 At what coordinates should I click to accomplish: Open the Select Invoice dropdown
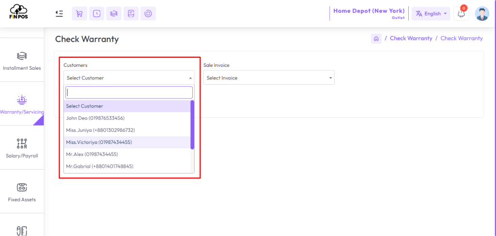(x=269, y=78)
